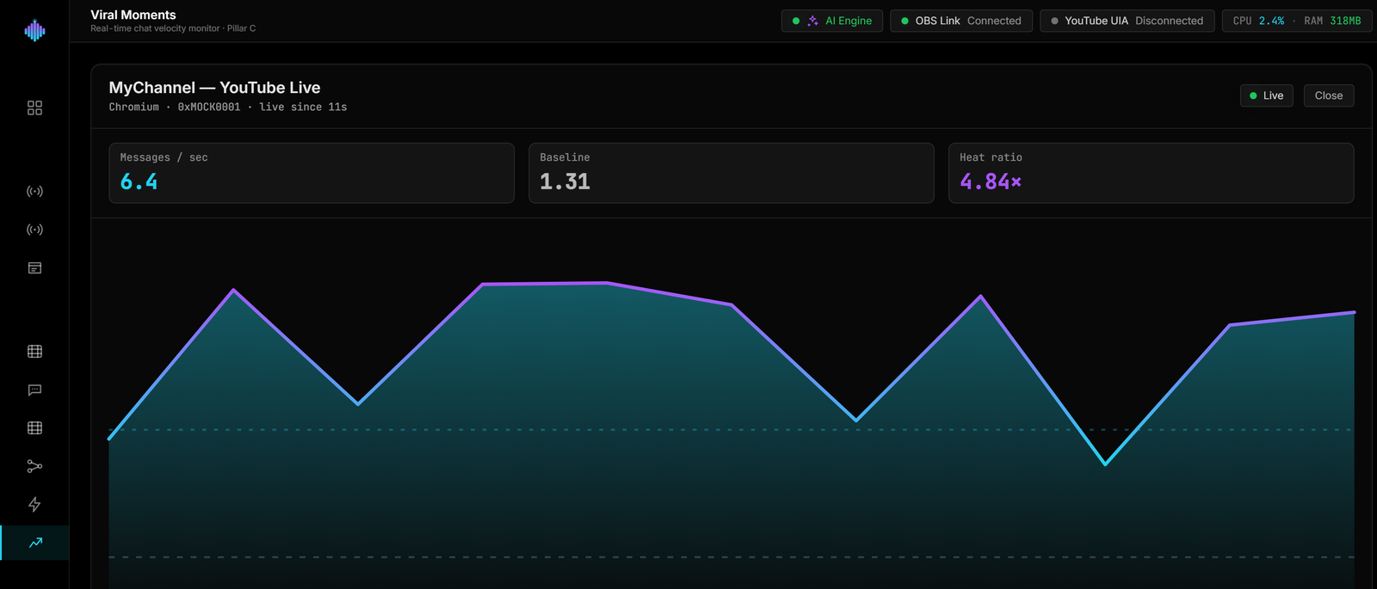
Task: Click the RAM 318MB readout
Action: [1332, 21]
